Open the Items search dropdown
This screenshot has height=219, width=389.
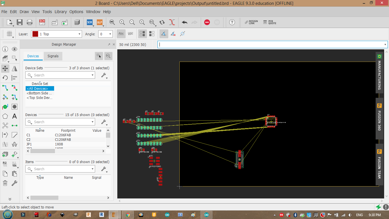point(93,169)
